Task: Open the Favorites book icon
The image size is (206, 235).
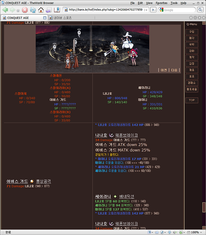Action: tap(57, 10)
